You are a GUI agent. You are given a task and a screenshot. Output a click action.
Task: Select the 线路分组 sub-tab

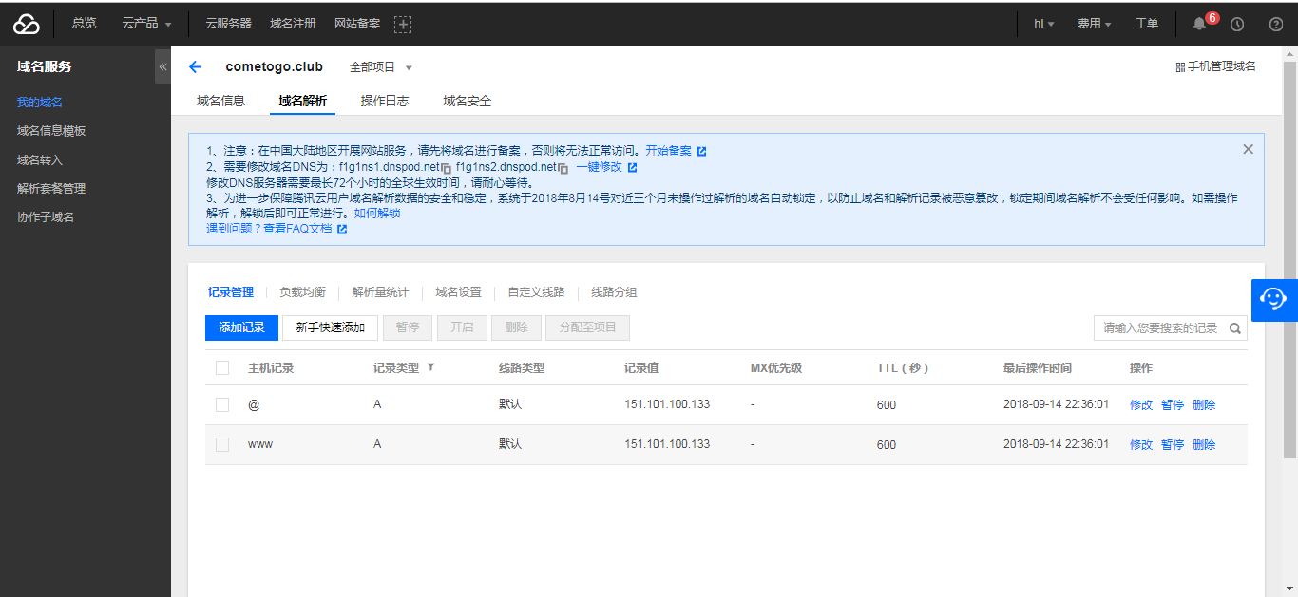point(614,292)
